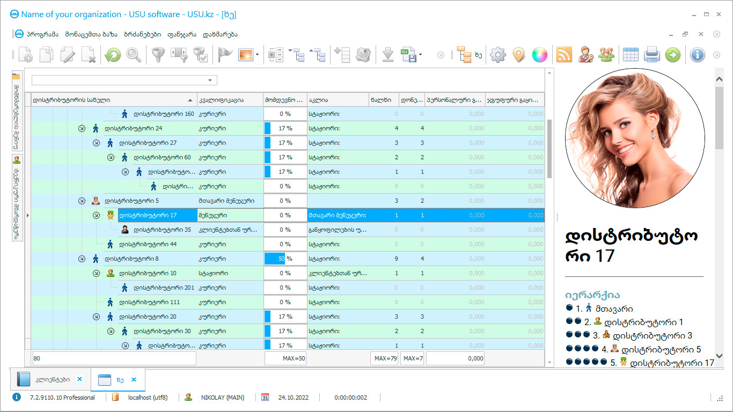The width and height of the screenshot is (733, 412).
Task: Click the funnel with checkmark icon
Action: pos(200,55)
